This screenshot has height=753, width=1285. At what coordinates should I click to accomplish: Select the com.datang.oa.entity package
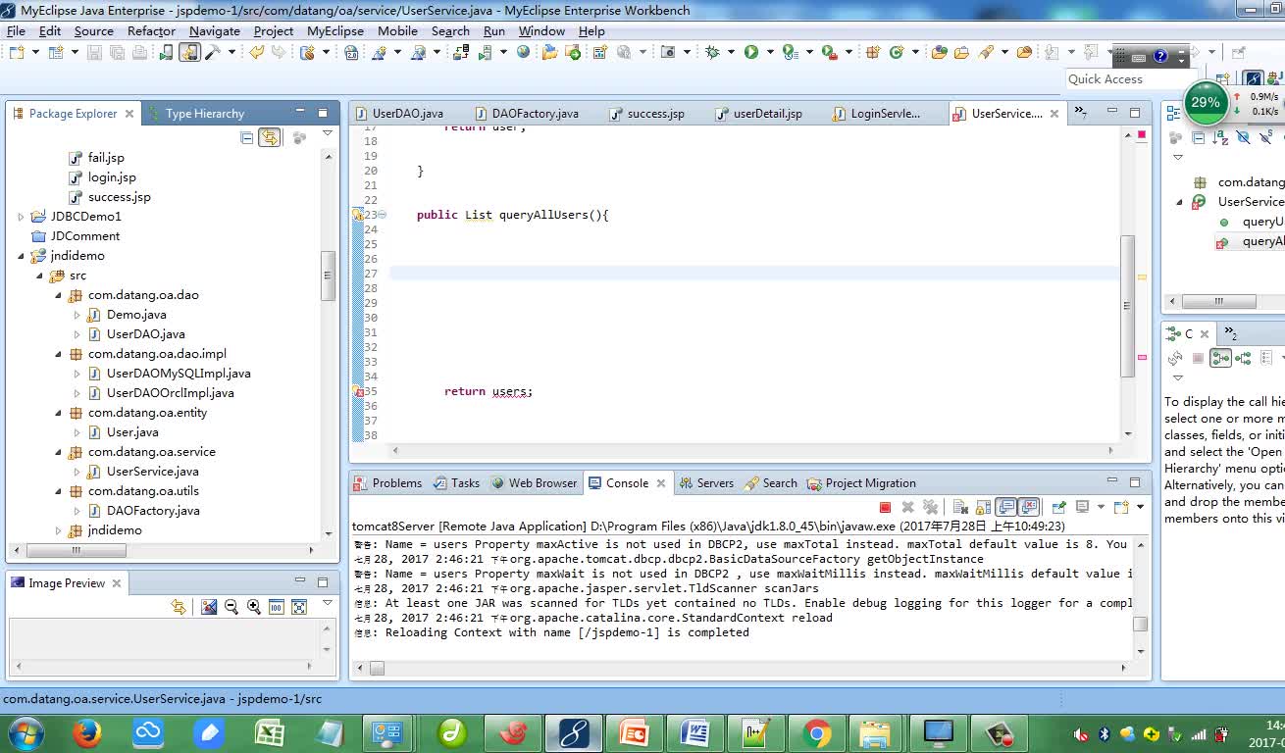147,413
